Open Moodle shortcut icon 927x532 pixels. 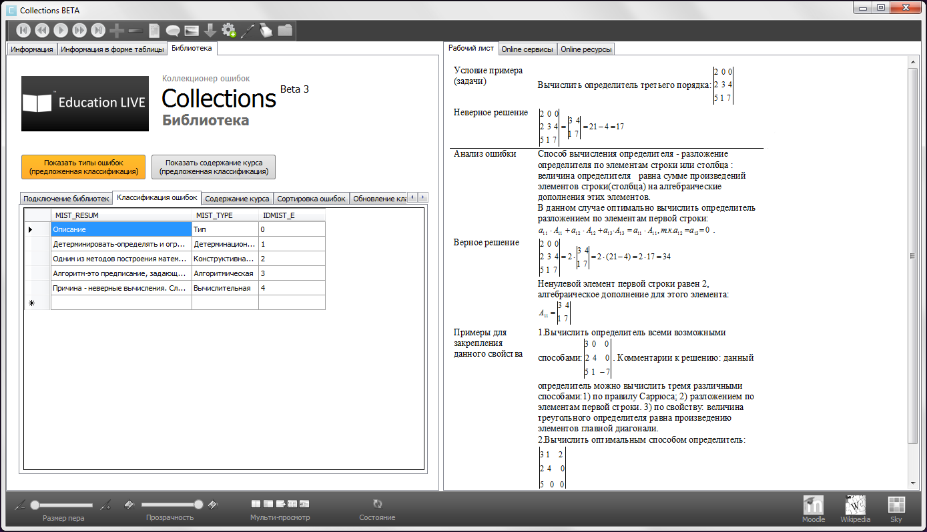click(x=814, y=505)
